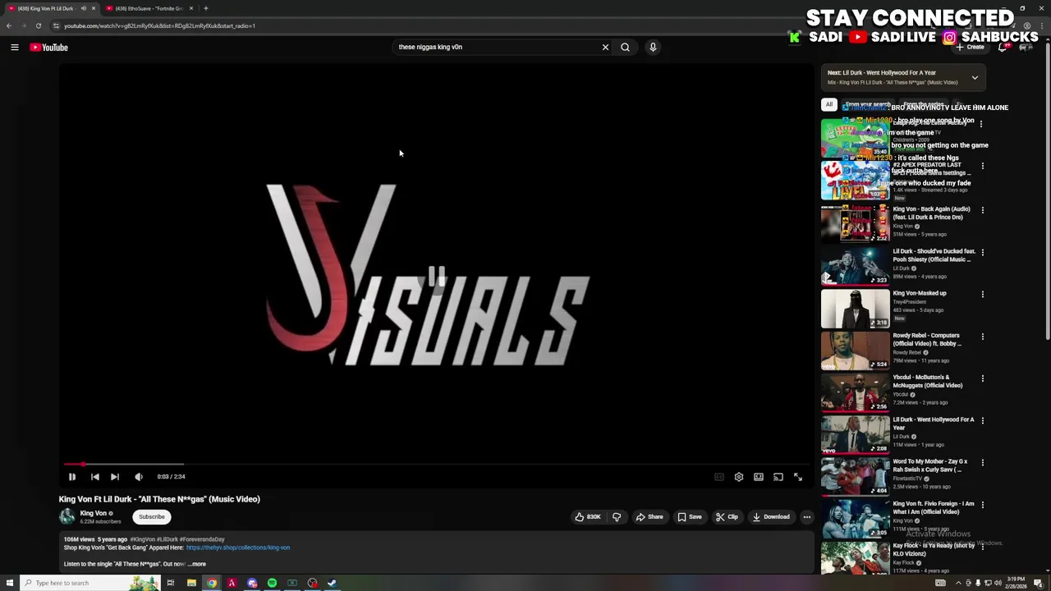Enter full screen mode
Viewport: 1051px width, 591px height.
(x=798, y=477)
